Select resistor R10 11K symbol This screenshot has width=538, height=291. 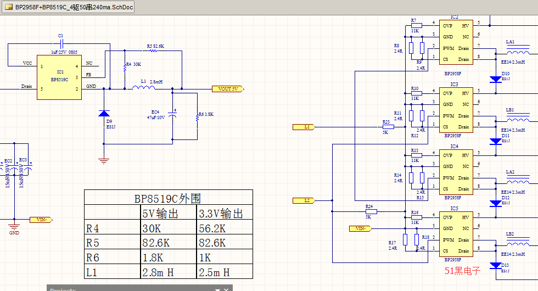[x=417, y=93]
